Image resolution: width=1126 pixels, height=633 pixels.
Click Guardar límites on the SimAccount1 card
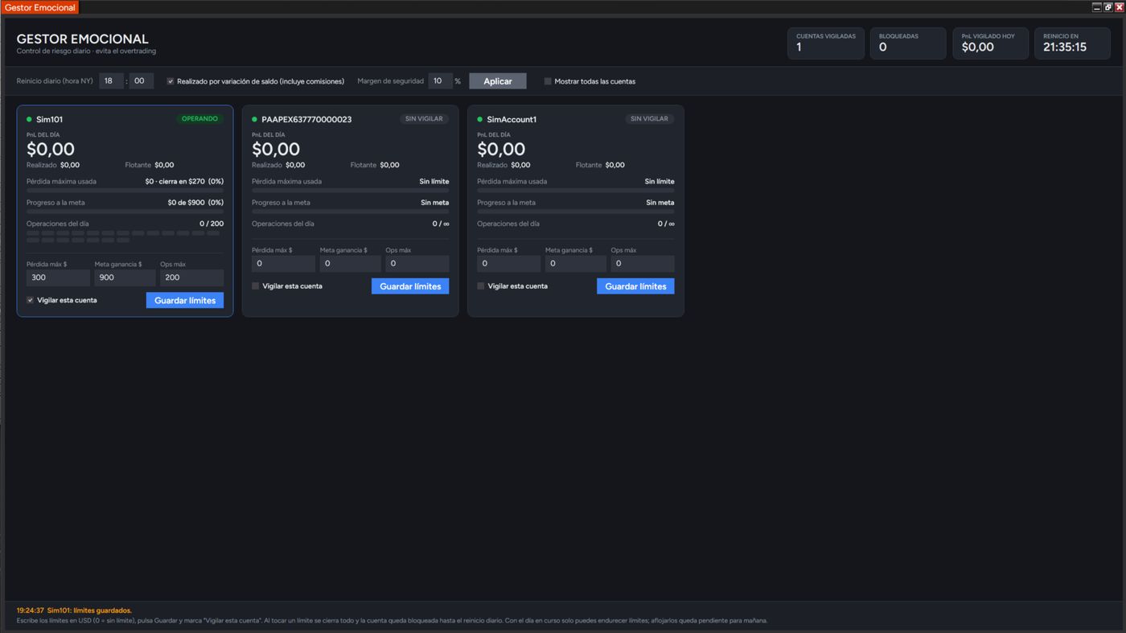click(635, 286)
